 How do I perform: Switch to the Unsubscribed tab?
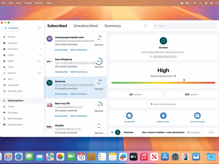click(x=86, y=26)
